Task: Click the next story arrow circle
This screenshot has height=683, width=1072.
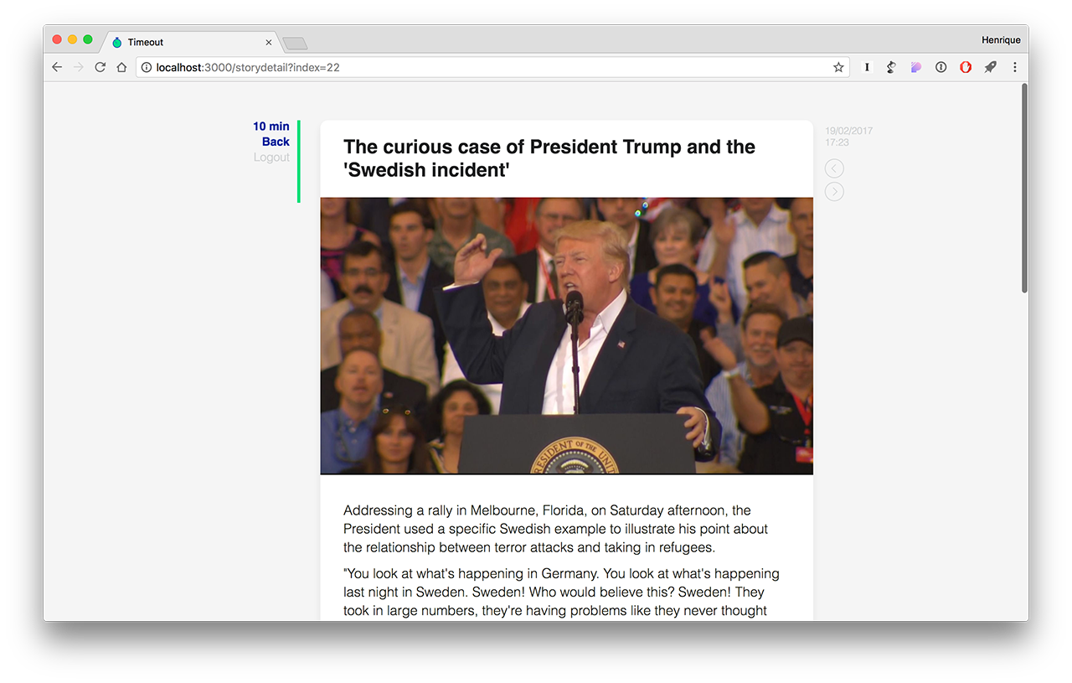Action: (834, 192)
